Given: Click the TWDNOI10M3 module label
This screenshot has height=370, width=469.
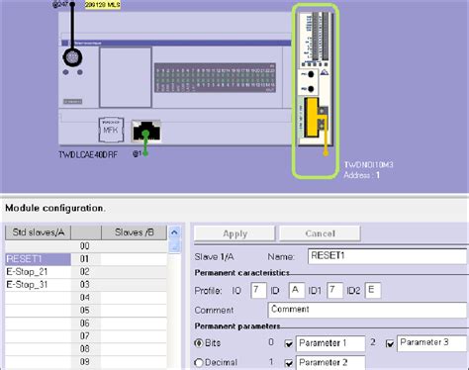Looking at the screenshot, I should tap(368, 164).
